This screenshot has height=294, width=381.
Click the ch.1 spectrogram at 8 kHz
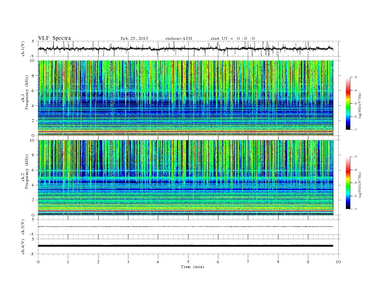pyautogui.click(x=186, y=76)
